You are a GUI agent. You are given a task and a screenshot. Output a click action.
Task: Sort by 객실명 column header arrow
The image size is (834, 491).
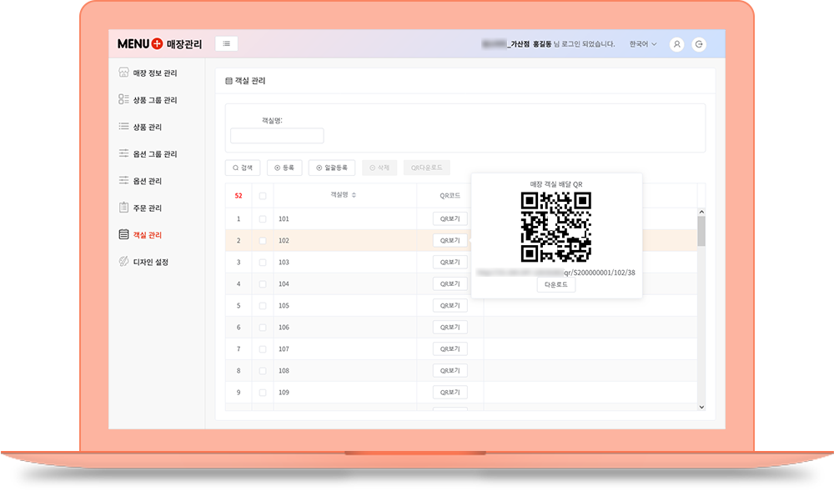[x=354, y=195]
